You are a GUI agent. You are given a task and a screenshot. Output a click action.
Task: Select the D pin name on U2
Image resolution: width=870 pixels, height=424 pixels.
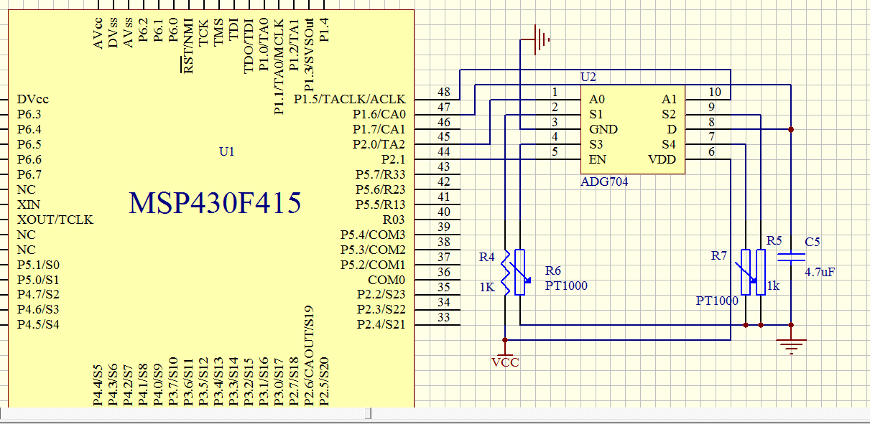point(672,129)
